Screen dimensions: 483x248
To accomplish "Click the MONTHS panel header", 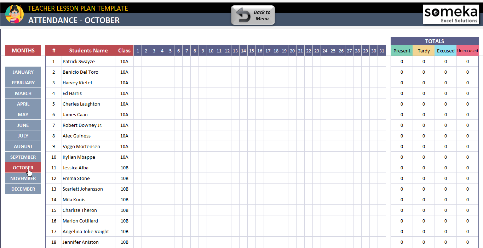I will click(x=23, y=51).
